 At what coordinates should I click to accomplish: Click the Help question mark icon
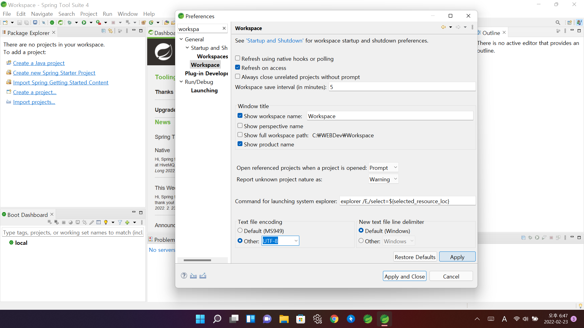coord(184,276)
